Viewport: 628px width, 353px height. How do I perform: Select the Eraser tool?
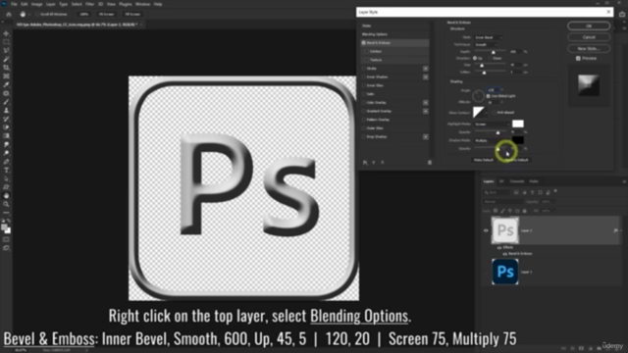point(6,127)
